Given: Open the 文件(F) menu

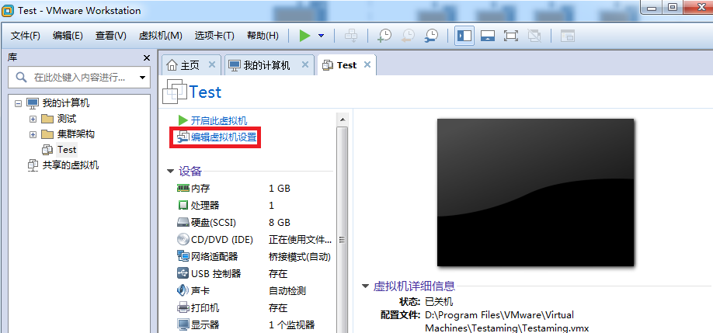Looking at the screenshot, I should coord(26,36).
